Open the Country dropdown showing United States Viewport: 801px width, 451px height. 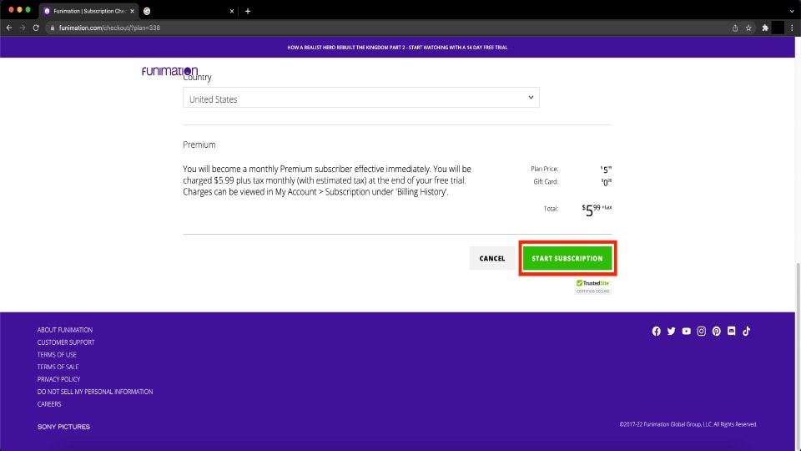360,97
